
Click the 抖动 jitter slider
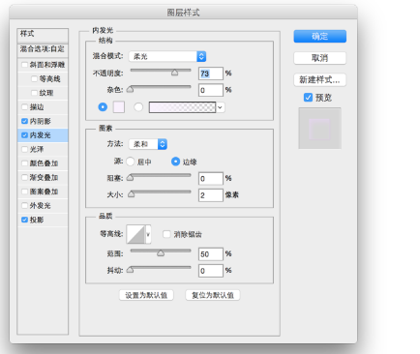click(x=161, y=269)
